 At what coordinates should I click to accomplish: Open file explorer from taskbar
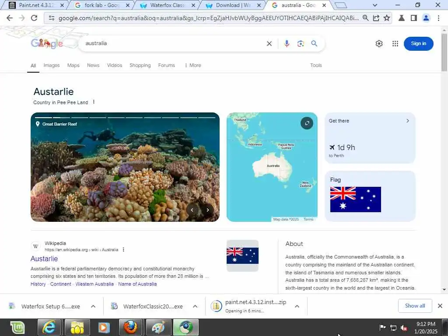(77, 327)
